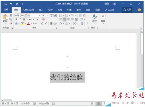Click the character border icon
This screenshot has width=145, height=107.
click(55, 15)
